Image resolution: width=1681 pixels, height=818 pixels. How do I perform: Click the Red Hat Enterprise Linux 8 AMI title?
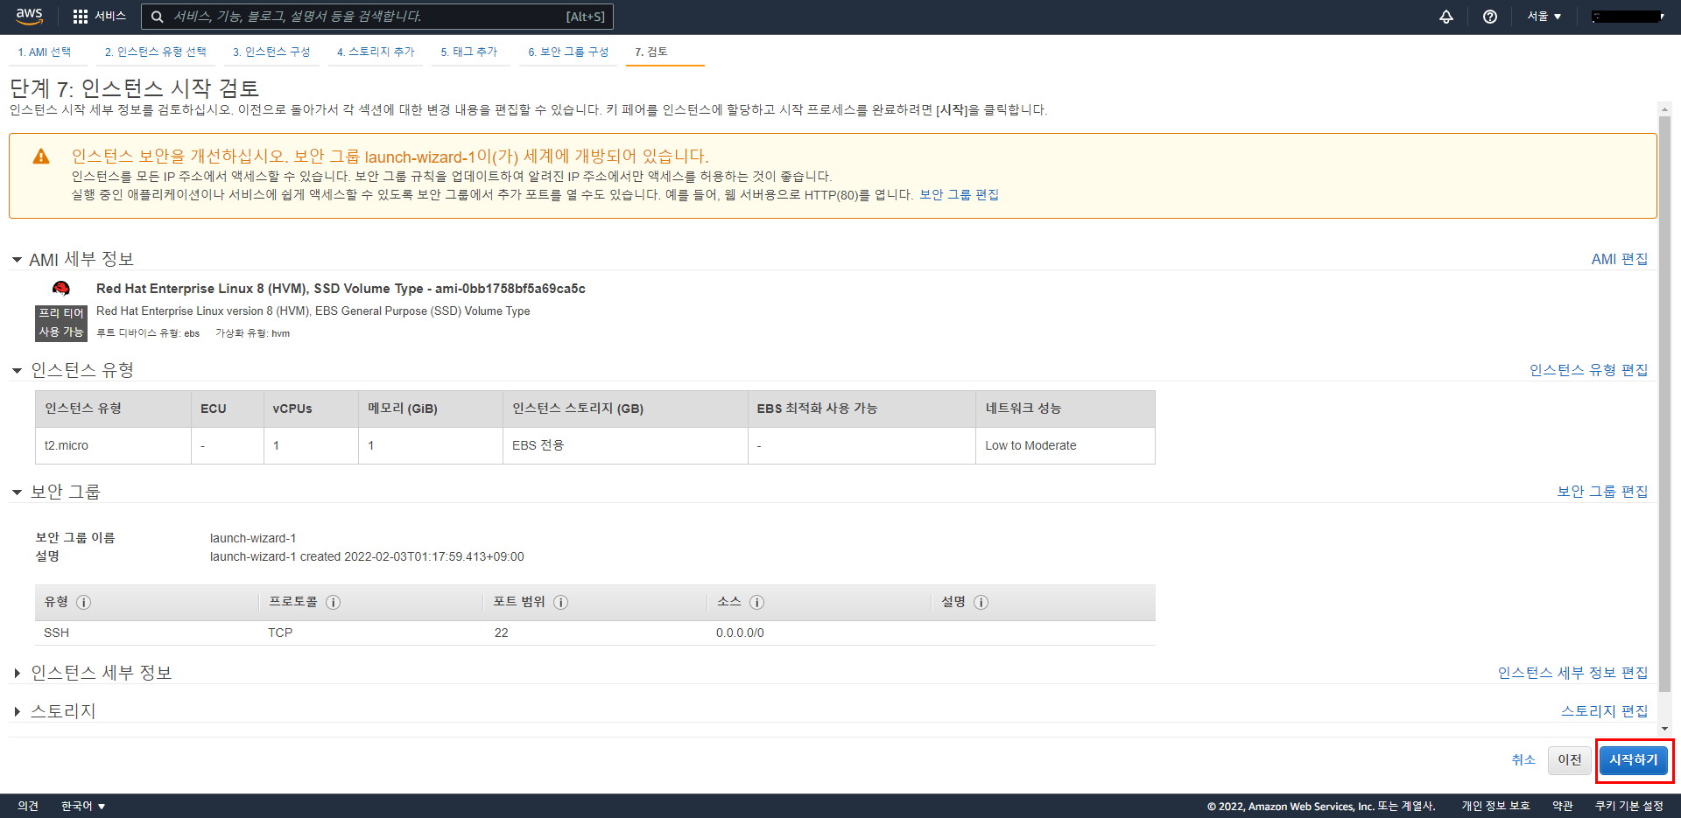click(x=341, y=289)
